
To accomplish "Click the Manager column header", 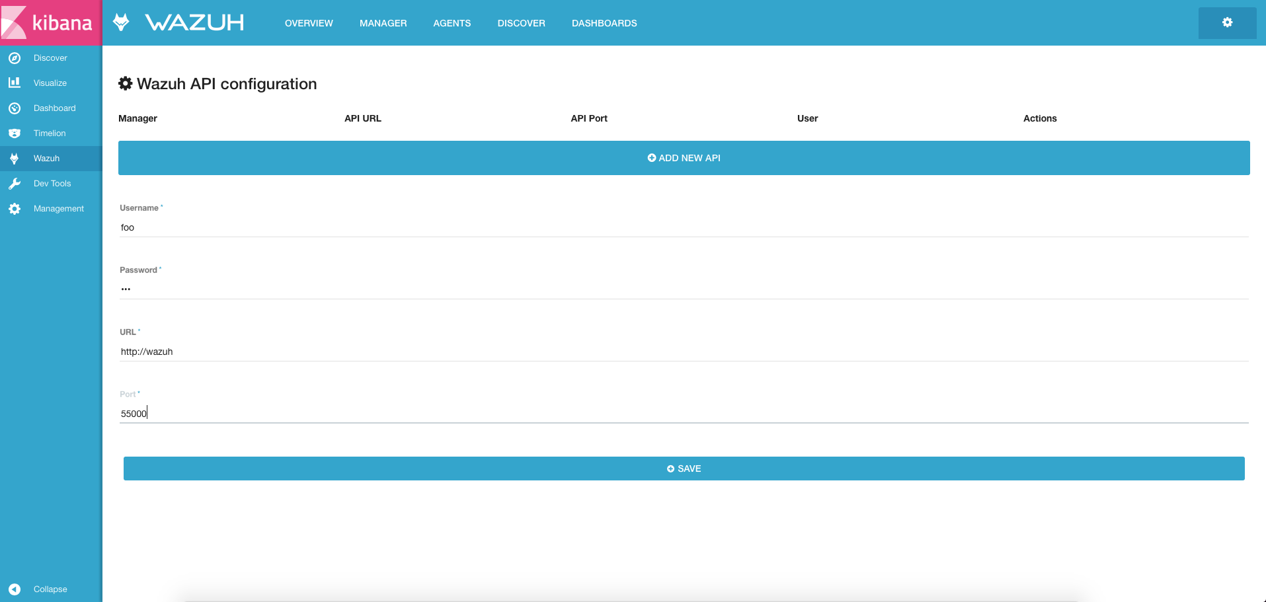I will pos(138,118).
